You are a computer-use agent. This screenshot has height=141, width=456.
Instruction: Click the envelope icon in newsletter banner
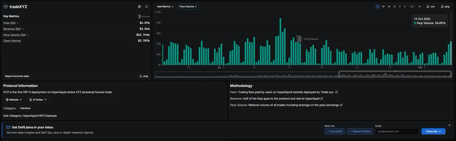(8, 127)
